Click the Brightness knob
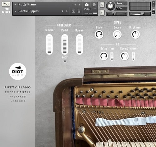 [x=135, y=34]
